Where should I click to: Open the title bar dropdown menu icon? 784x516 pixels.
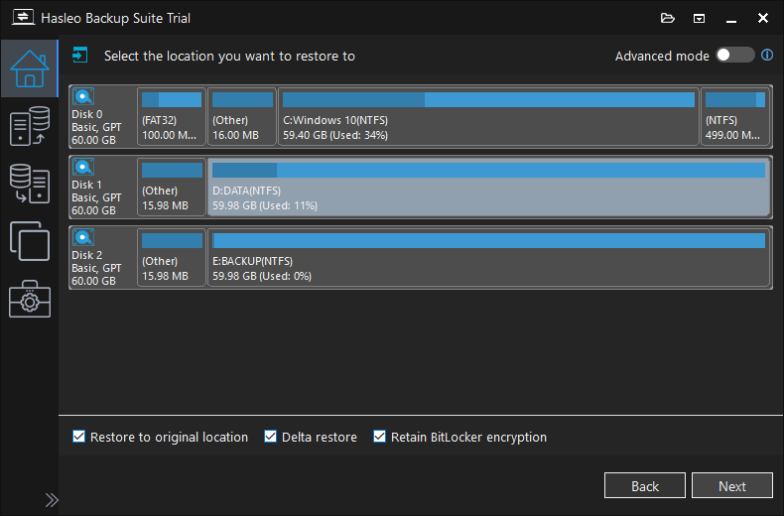pyautogui.click(x=699, y=19)
